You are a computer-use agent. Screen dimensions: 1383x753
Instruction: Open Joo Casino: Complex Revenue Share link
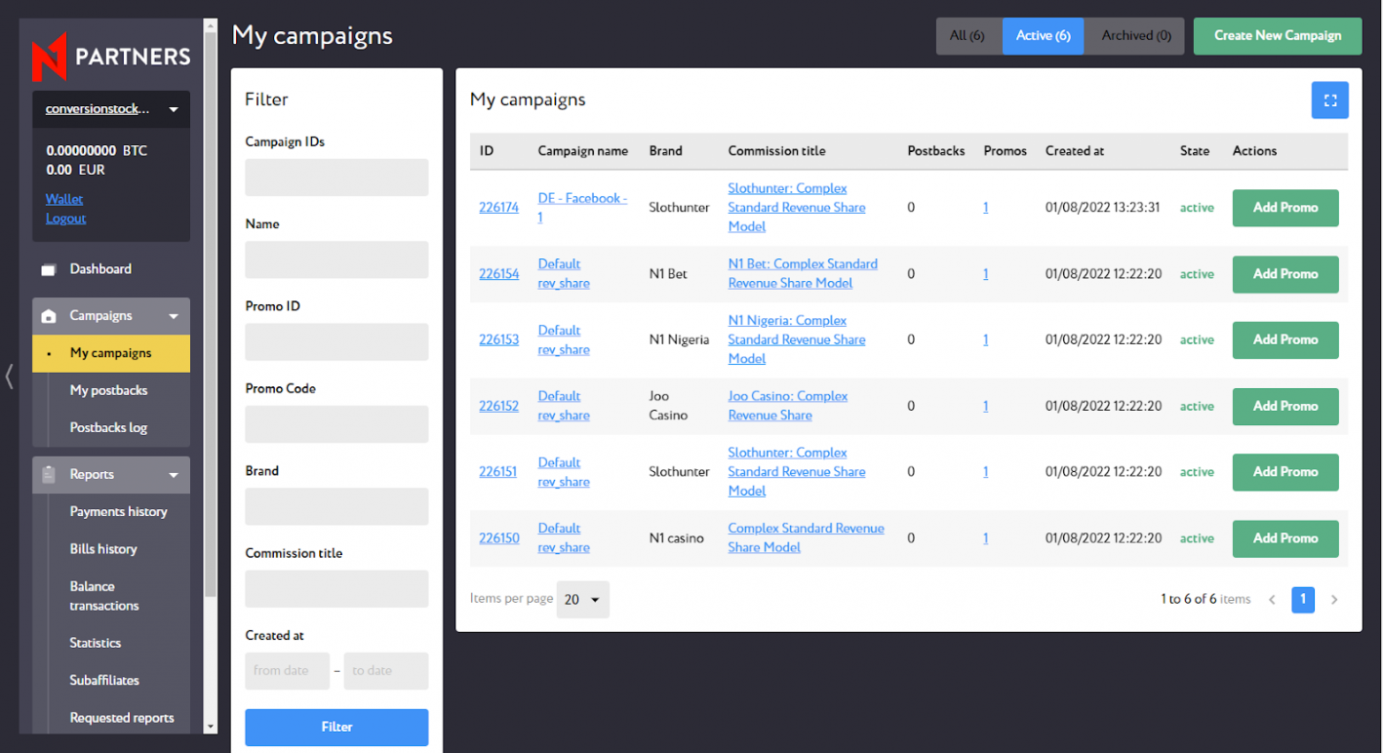point(787,406)
